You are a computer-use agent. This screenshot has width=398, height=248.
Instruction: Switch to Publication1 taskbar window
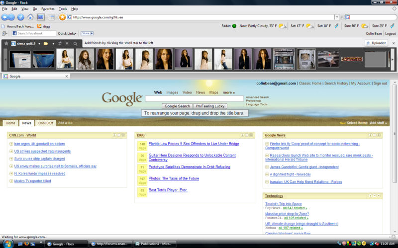coord(155,244)
